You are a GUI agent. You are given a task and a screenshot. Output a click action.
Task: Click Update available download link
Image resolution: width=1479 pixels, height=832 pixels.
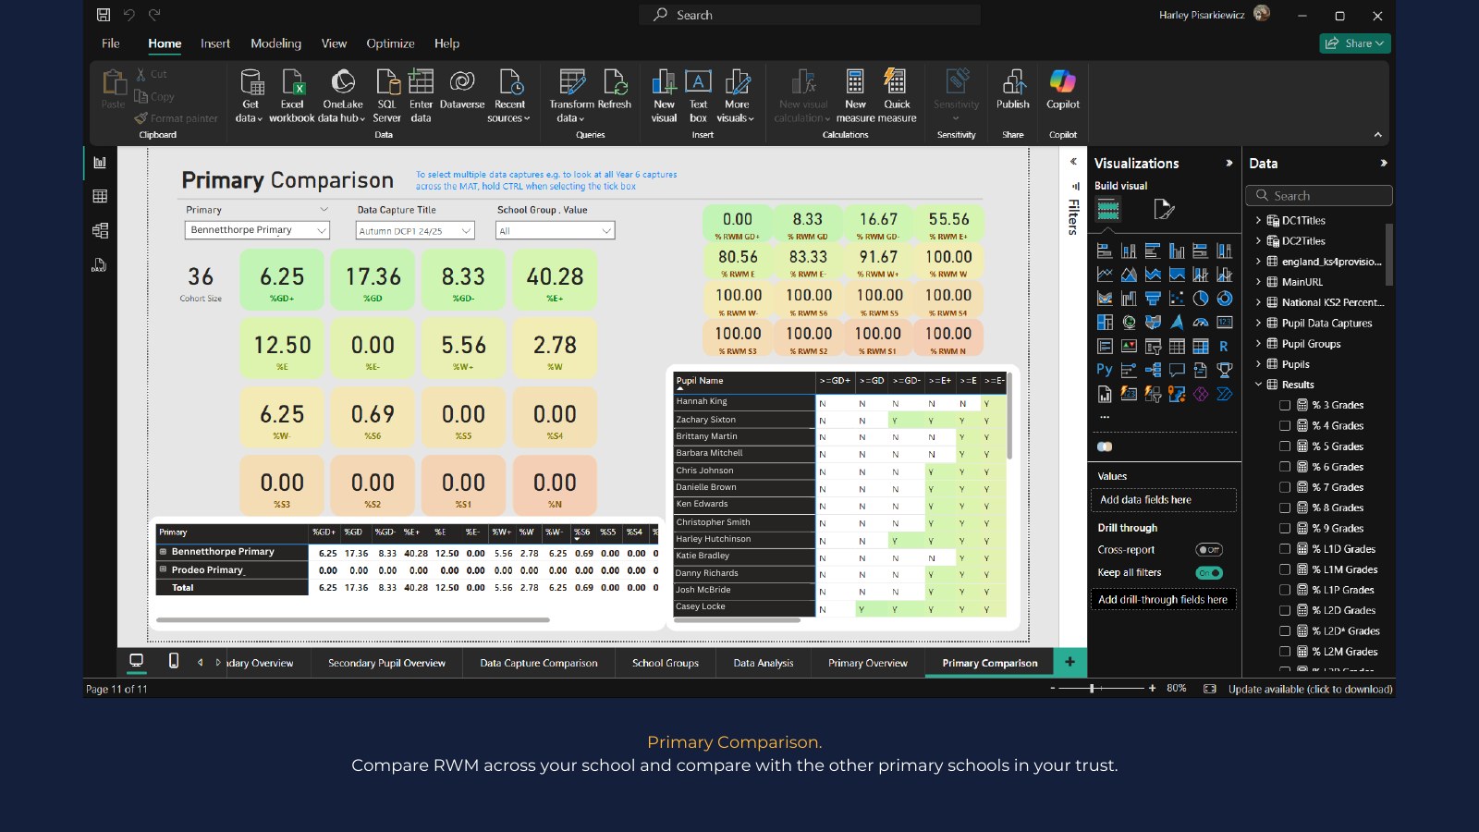coord(1310,689)
